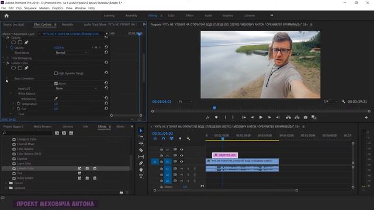Select the Ripple Edit tool
Screen dimensions: 374x210
(141, 143)
